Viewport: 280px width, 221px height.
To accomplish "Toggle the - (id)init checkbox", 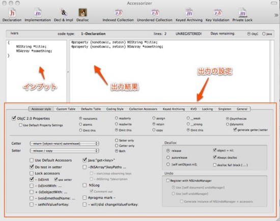I will tap(32, 179).
